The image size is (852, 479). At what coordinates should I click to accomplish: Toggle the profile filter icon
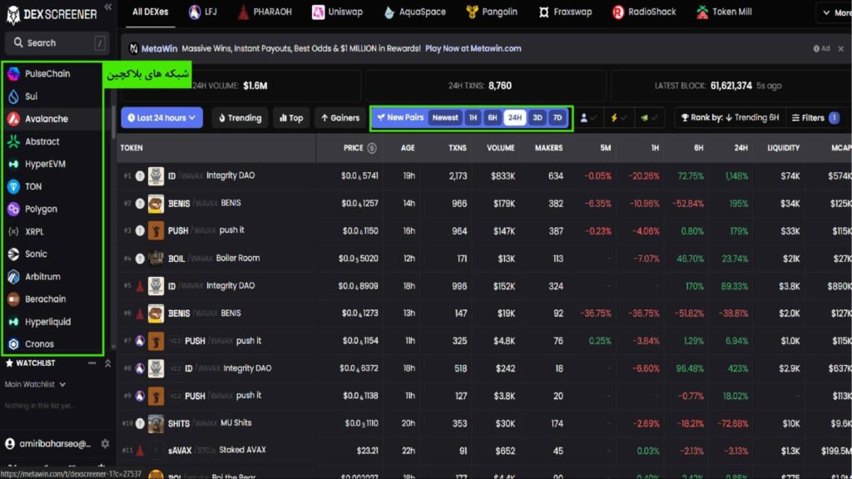[x=588, y=118]
